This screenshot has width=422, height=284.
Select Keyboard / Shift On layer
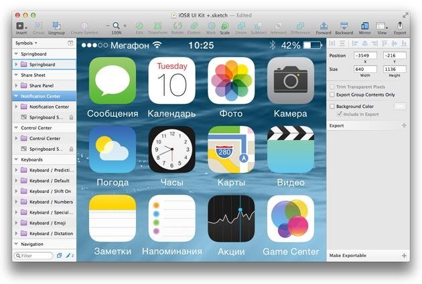(44, 191)
